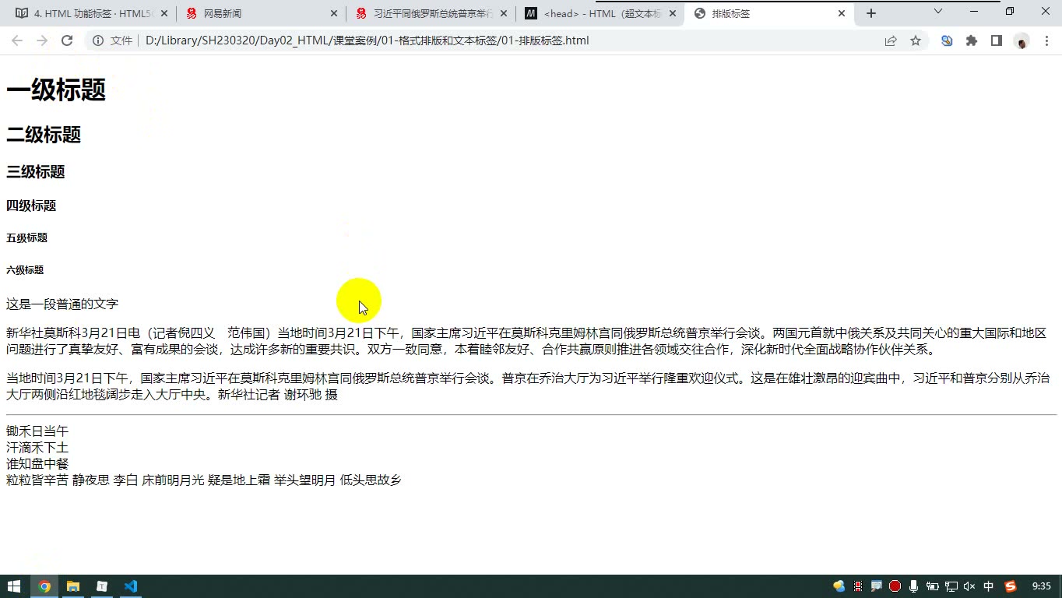Screen dimensions: 1062x598
Task: Click the microphone icon in system tray
Action: pos(914,586)
